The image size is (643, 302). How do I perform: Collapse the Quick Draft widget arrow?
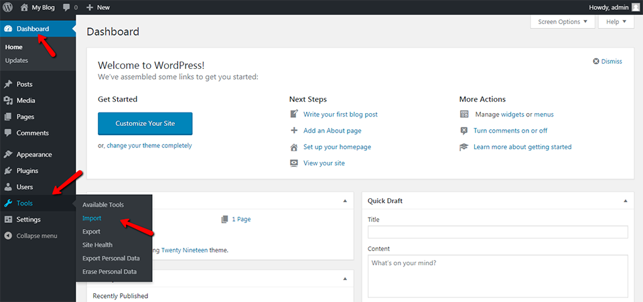[625, 201]
